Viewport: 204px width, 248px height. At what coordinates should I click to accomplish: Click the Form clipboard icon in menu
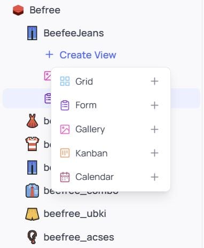(65, 105)
